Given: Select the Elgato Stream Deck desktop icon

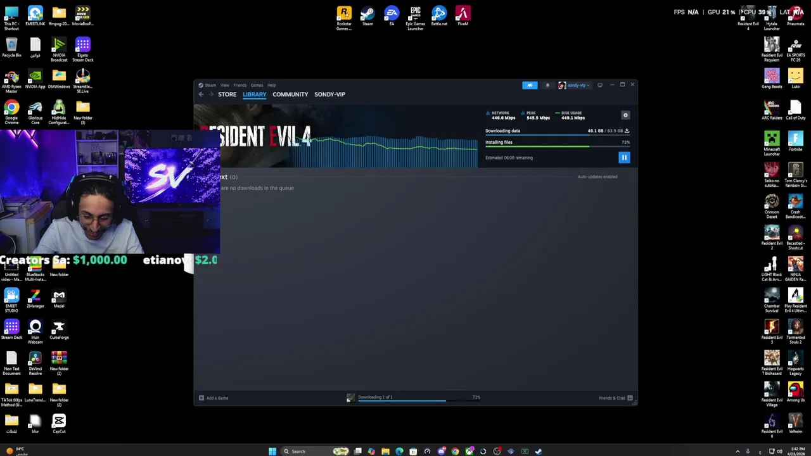Looking at the screenshot, I should click(x=82, y=50).
